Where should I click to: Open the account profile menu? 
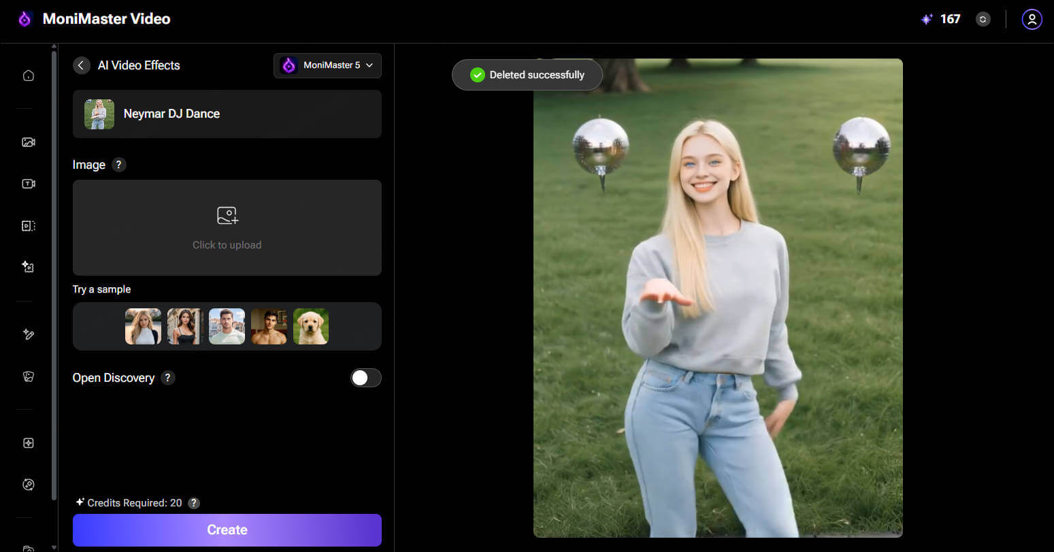[1032, 19]
